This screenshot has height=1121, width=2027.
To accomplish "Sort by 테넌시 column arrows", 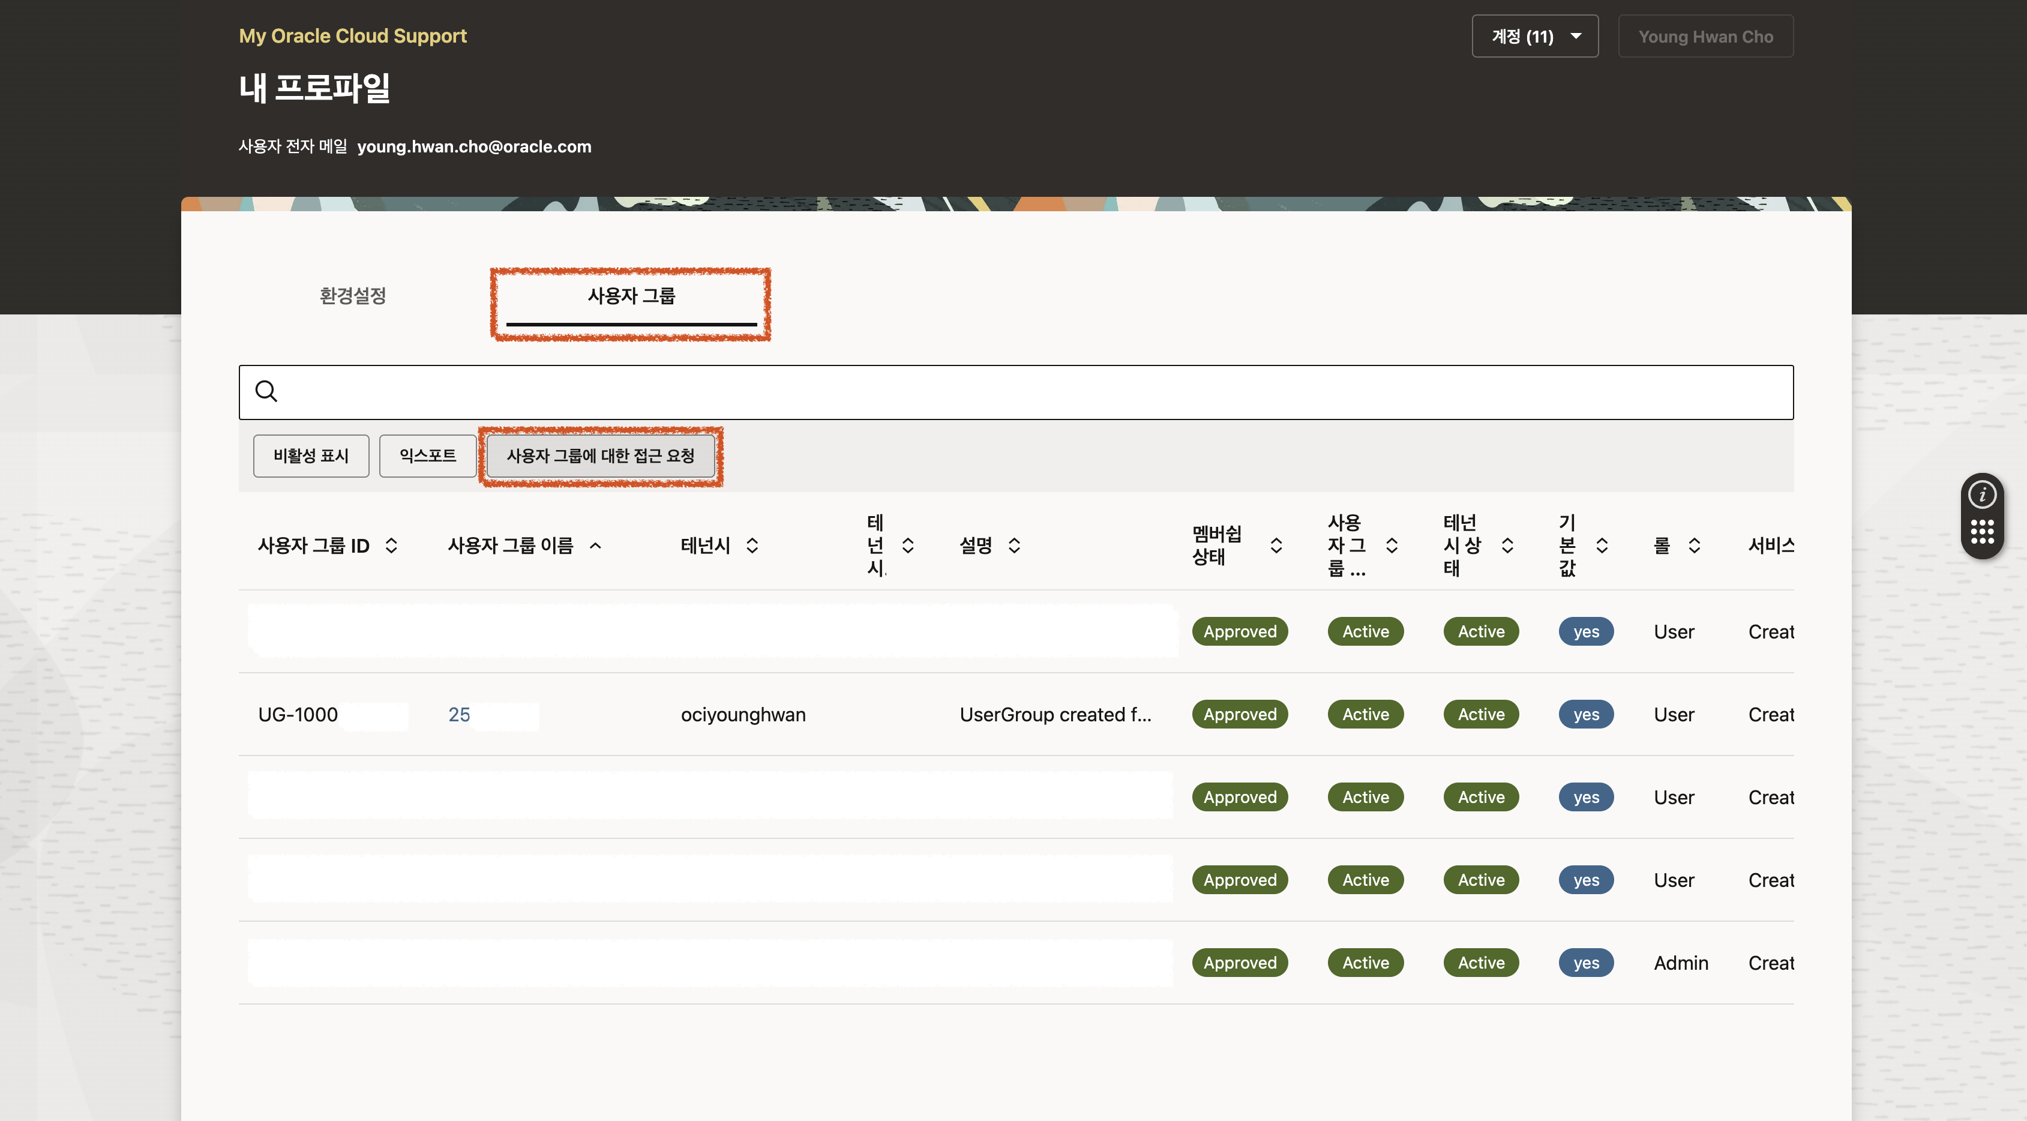I will (x=752, y=545).
